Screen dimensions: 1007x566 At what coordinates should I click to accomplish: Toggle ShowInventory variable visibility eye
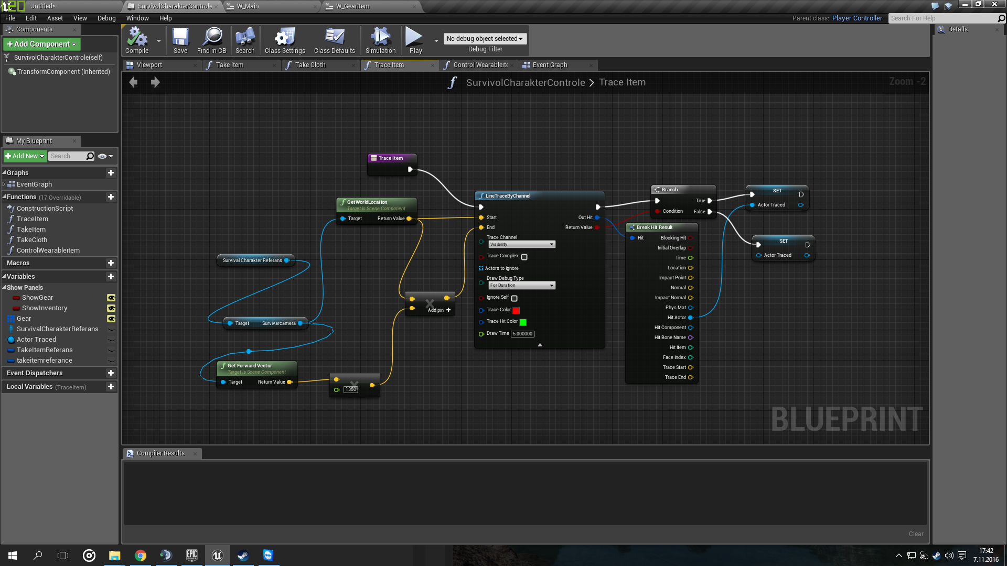(x=111, y=308)
